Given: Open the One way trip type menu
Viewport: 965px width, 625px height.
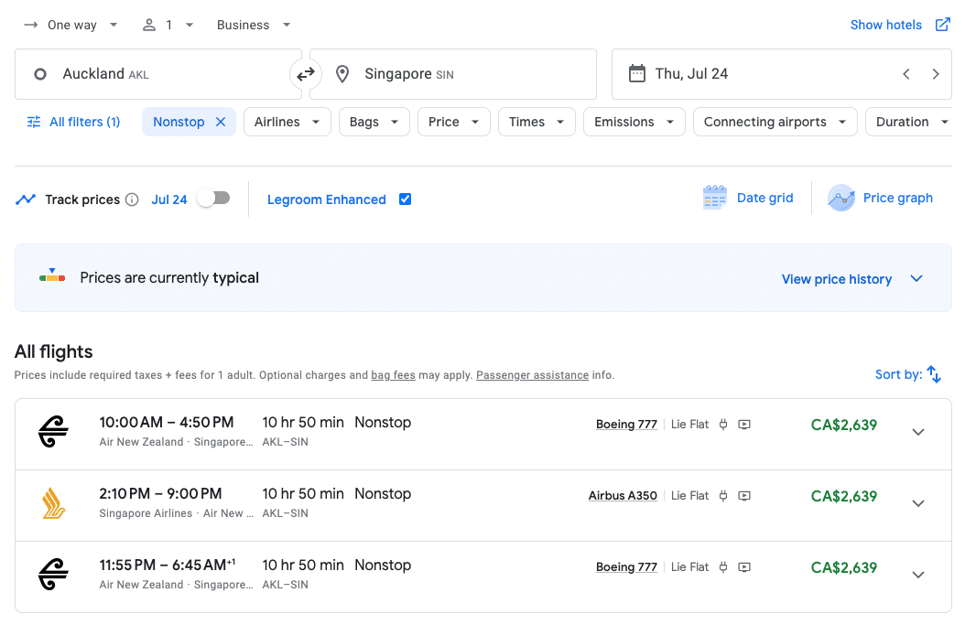Looking at the screenshot, I should pos(71,25).
